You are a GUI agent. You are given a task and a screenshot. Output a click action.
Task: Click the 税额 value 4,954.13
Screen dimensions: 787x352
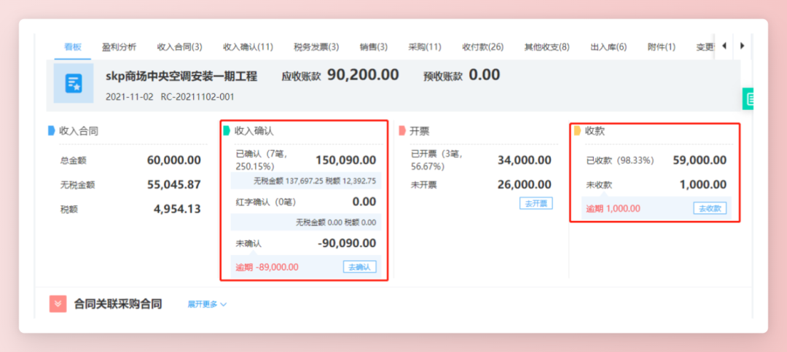pyautogui.click(x=177, y=208)
